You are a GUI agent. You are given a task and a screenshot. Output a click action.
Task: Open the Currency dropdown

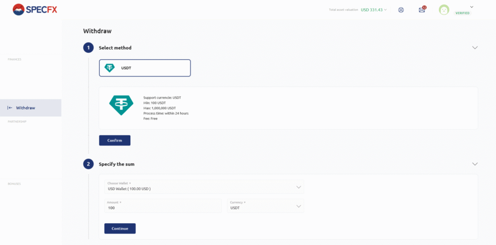[265, 206]
